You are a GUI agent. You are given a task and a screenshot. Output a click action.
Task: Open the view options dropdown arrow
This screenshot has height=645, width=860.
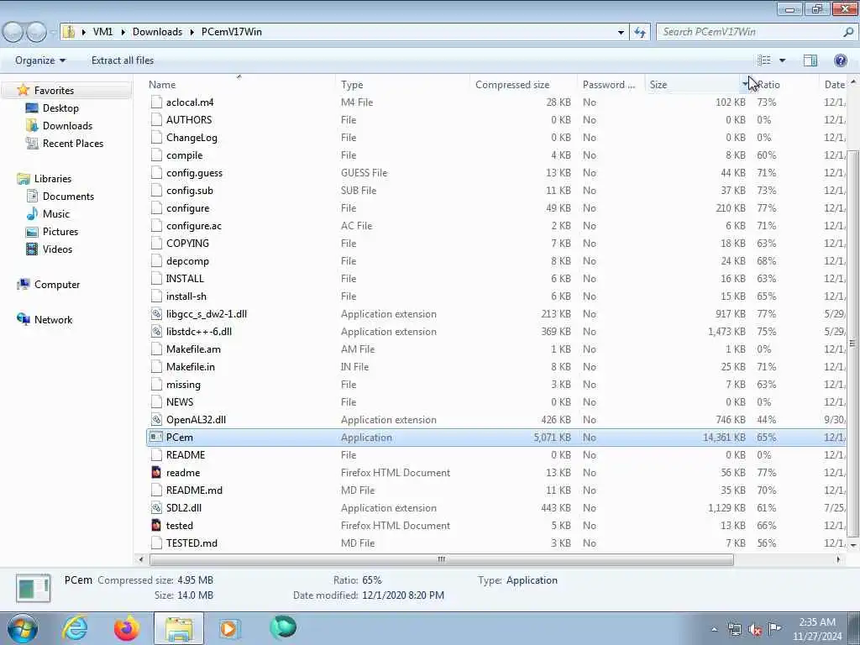[782, 60]
